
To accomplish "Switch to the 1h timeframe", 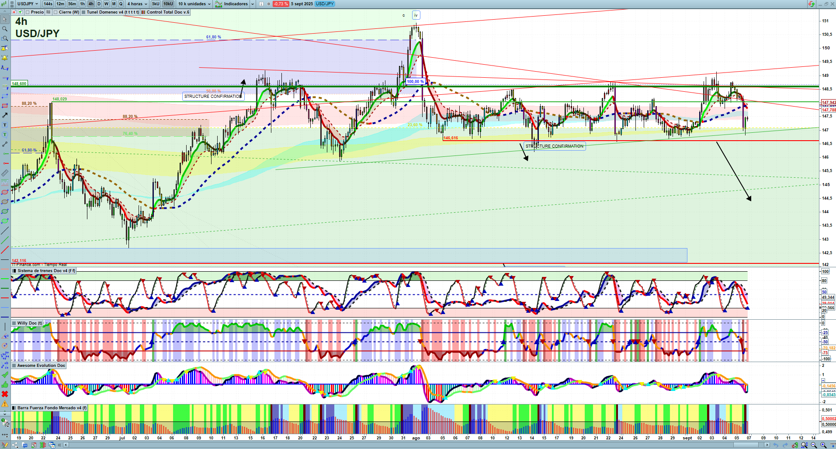I will 82,4.
